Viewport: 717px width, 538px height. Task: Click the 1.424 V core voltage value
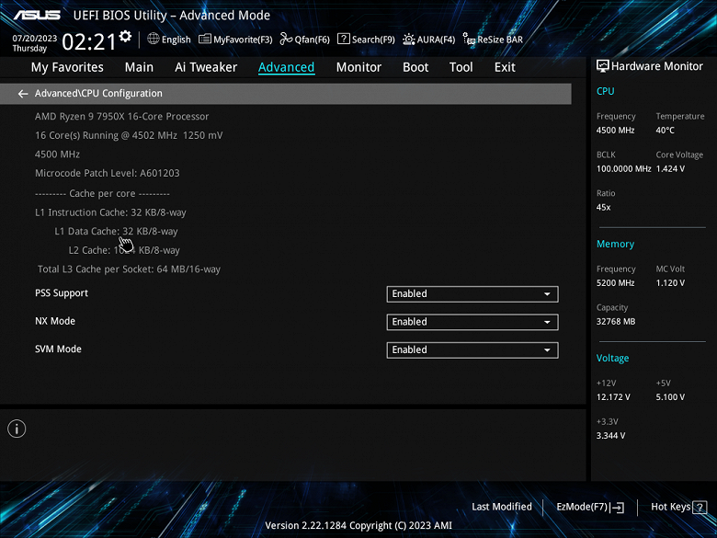pyautogui.click(x=670, y=169)
